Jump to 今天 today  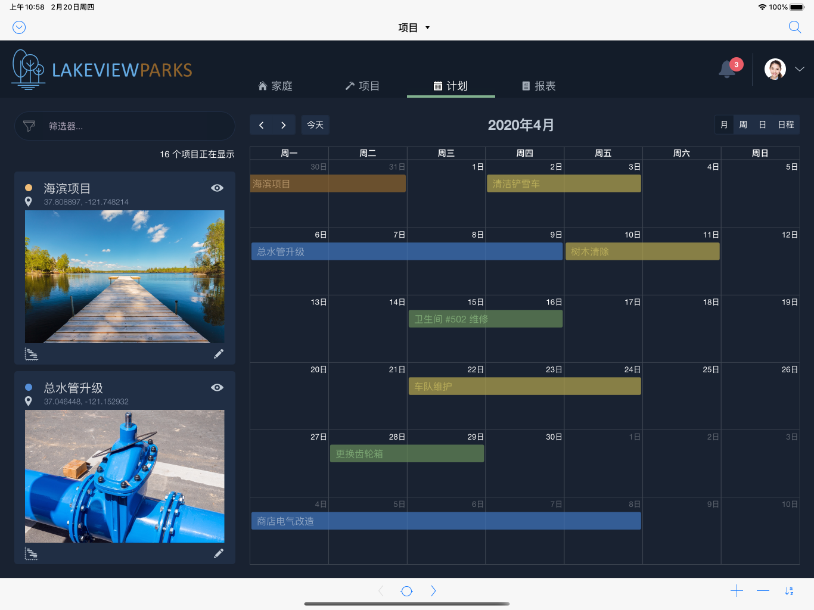pyautogui.click(x=315, y=125)
